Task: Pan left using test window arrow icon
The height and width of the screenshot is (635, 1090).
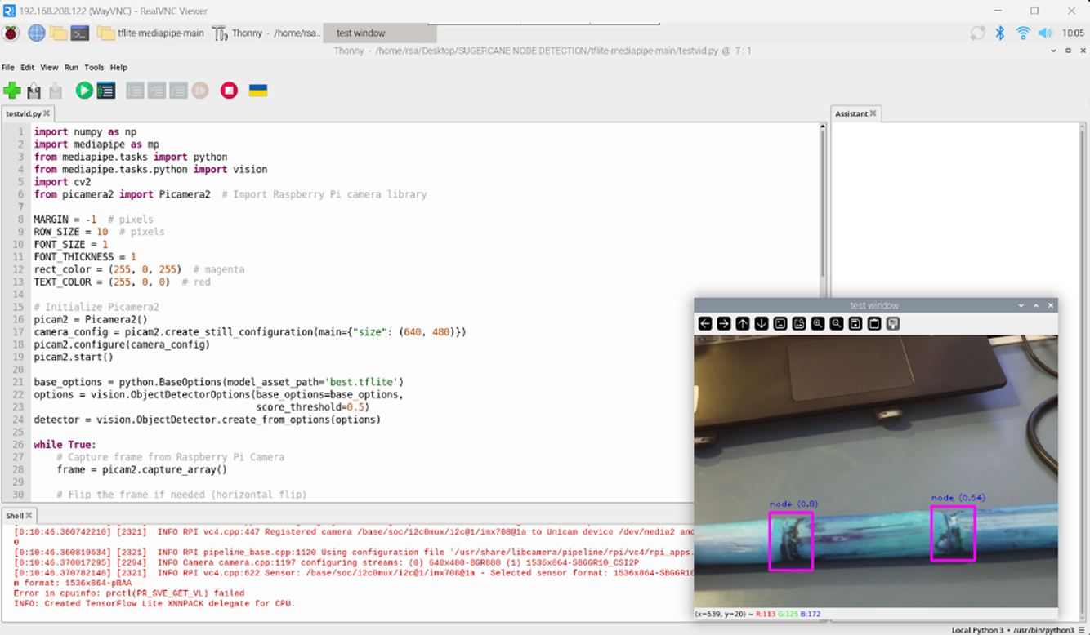Action: coord(705,324)
